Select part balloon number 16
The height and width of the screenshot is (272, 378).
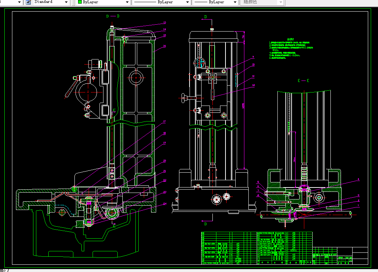[164, 46]
